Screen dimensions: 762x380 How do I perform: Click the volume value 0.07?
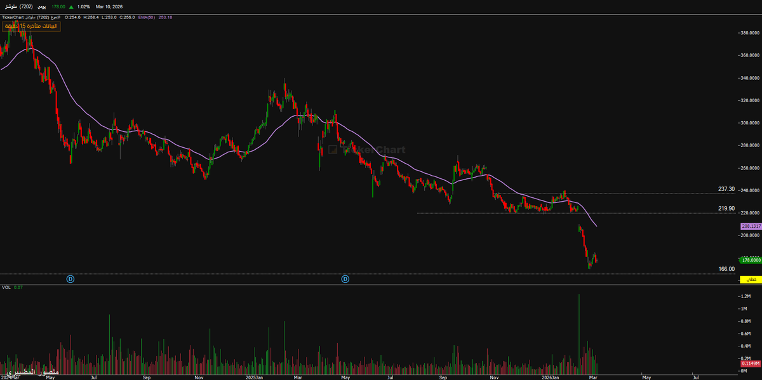tap(18, 287)
